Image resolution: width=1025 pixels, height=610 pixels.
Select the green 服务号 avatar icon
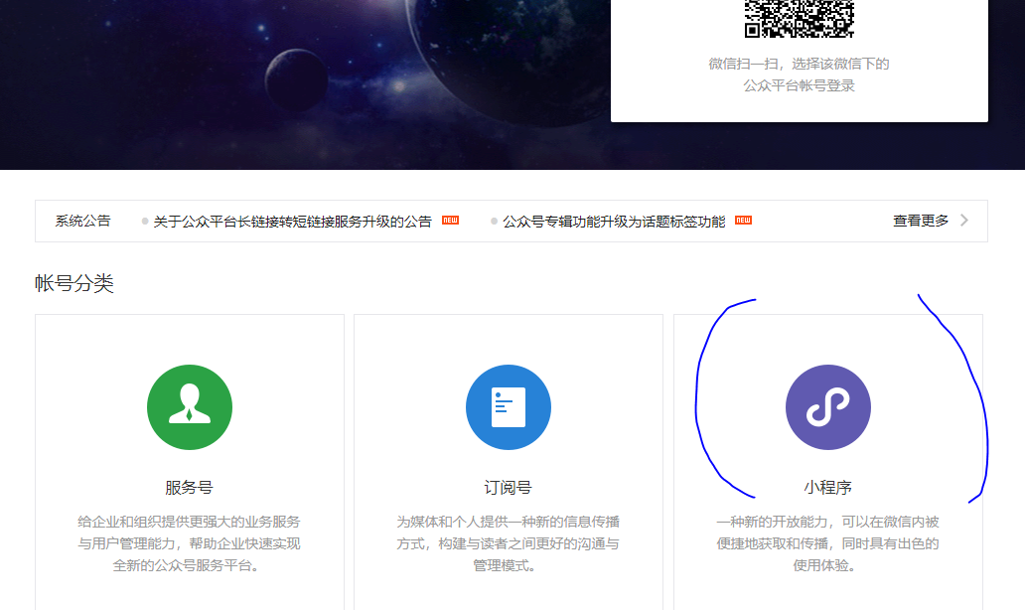click(189, 407)
